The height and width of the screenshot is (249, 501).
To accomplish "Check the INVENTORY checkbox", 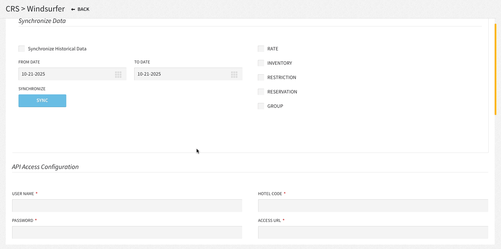I will [x=261, y=63].
